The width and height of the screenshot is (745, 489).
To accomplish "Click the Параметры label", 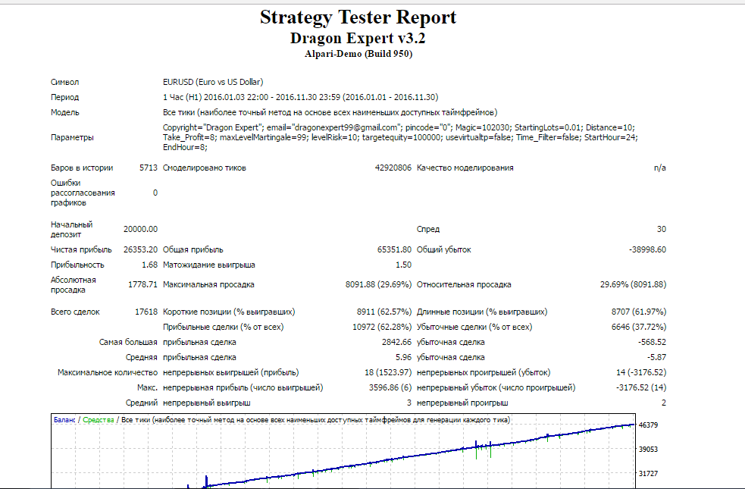I will click(x=72, y=137).
